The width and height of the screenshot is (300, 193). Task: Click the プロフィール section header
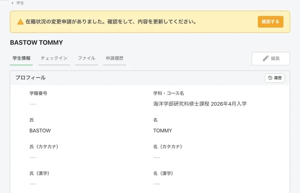click(x=30, y=77)
